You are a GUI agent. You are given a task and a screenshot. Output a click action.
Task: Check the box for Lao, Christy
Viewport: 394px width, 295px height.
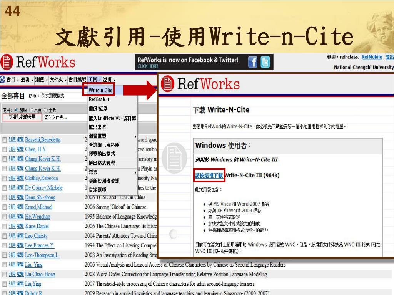[x=4, y=236]
